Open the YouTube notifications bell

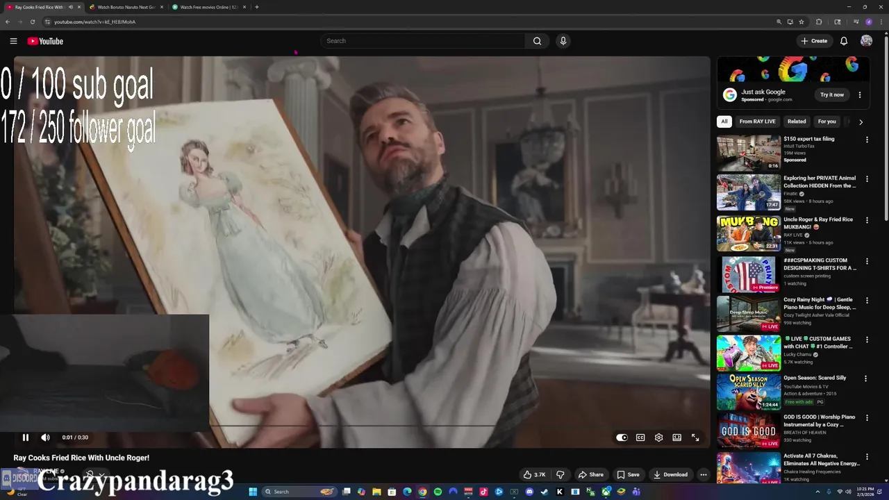point(844,41)
